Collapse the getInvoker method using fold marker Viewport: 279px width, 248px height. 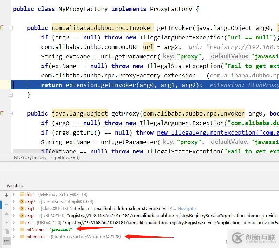tap(11, 28)
